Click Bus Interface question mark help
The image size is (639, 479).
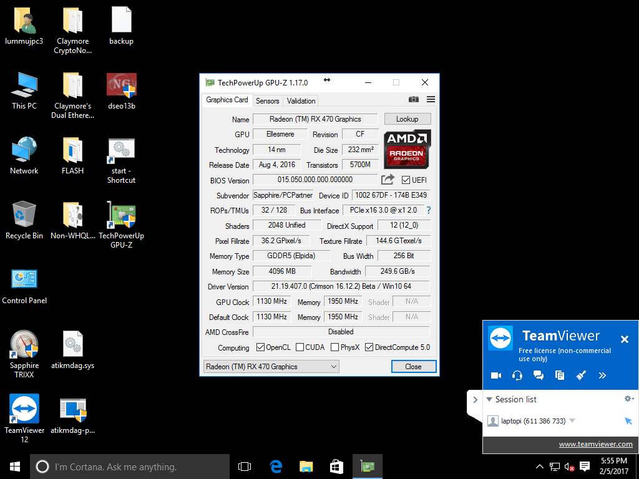(x=428, y=210)
